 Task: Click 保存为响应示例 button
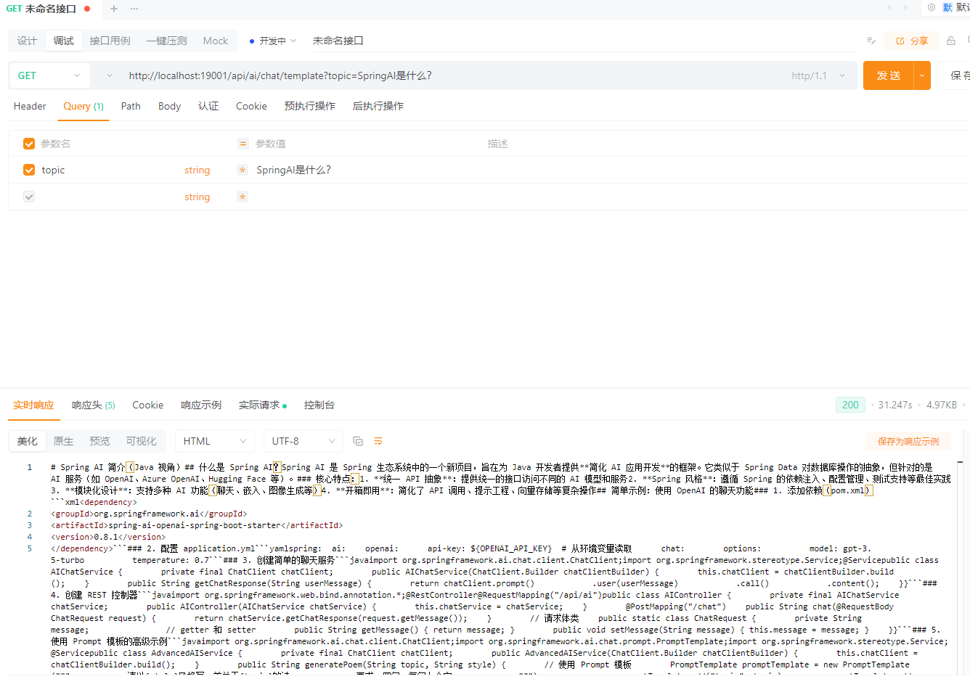(x=908, y=441)
